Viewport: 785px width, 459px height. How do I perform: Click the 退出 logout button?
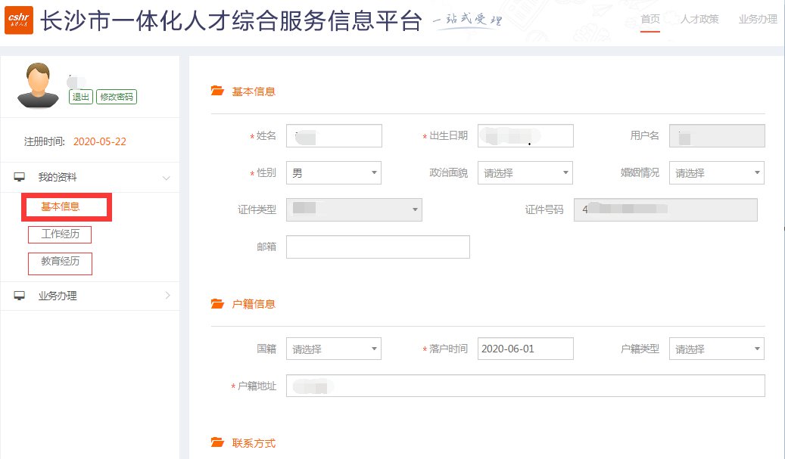(80, 97)
